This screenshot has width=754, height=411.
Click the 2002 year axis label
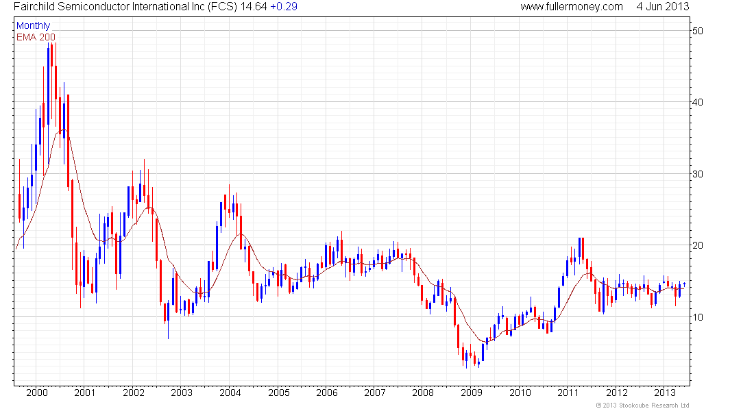click(134, 393)
